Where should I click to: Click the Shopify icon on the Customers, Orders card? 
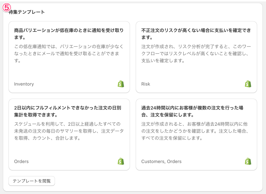pyautogui.click(x=248, y=161)
